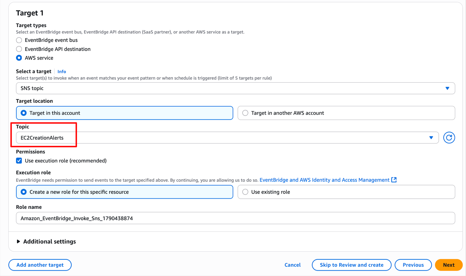Click the refresh topics icon button
The width and height of the screenshot is (466, 276).
click(x=449, y=138)
